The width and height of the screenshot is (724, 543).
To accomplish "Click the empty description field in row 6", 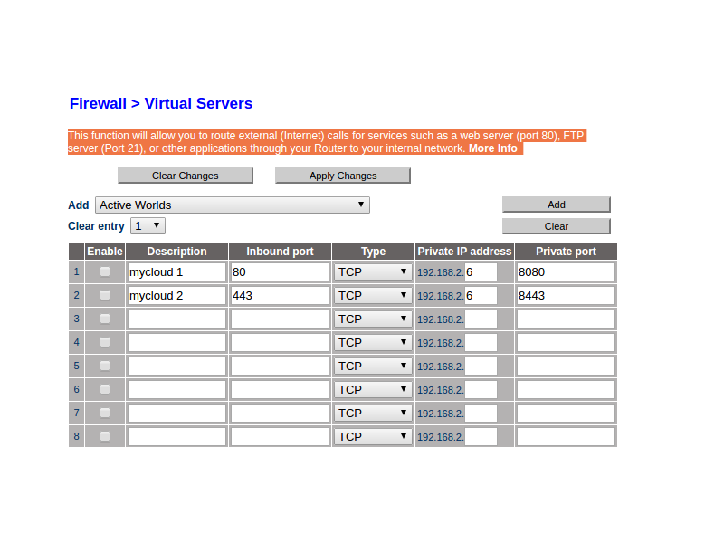I will click(176, 390).
